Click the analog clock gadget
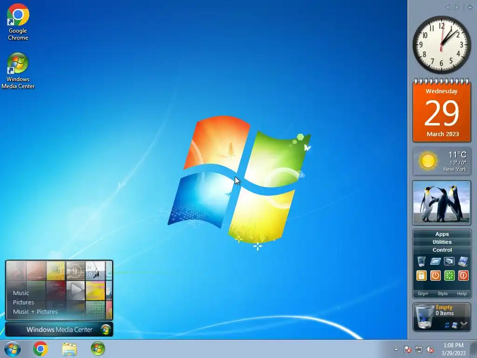The image size is (477, 358). [441, 45]
